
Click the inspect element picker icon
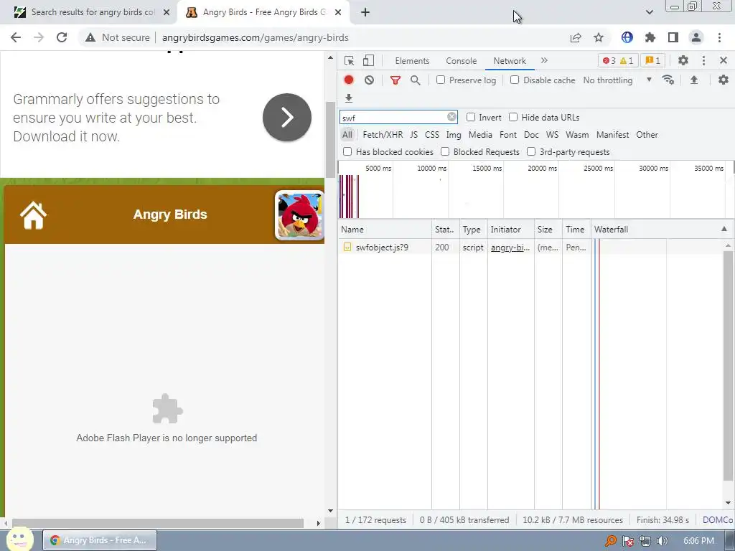click(x=349, y=61)
